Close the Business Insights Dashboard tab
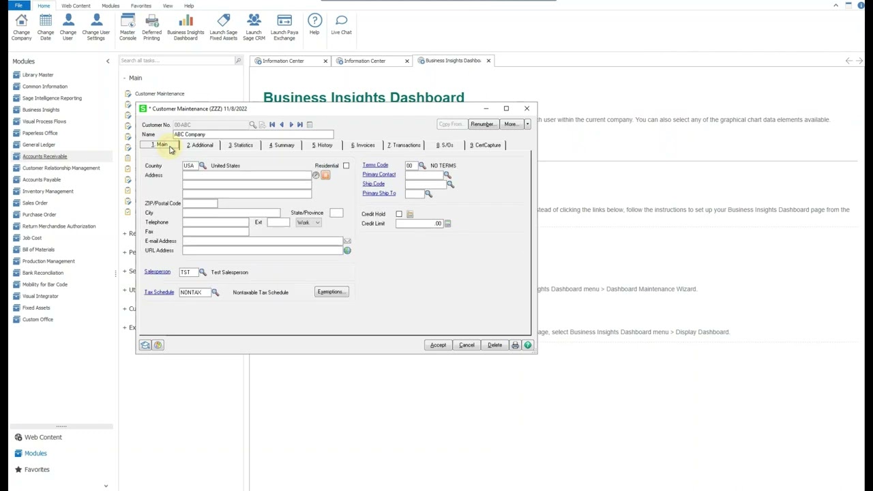 pos(488,61)
